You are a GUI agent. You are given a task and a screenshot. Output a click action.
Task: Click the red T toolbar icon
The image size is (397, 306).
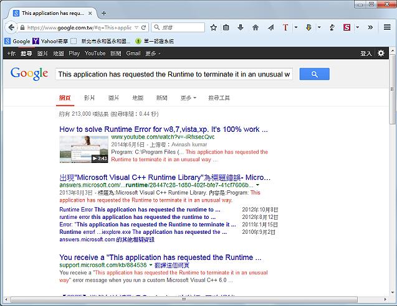[x=285, y=27]
